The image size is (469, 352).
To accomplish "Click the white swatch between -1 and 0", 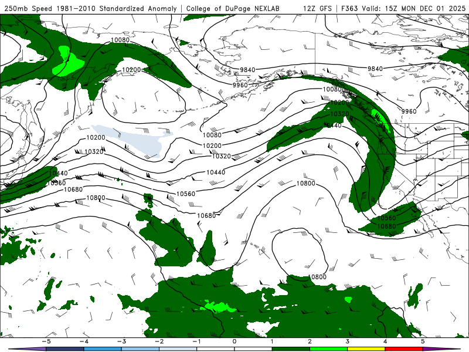I will pos(216,349).
